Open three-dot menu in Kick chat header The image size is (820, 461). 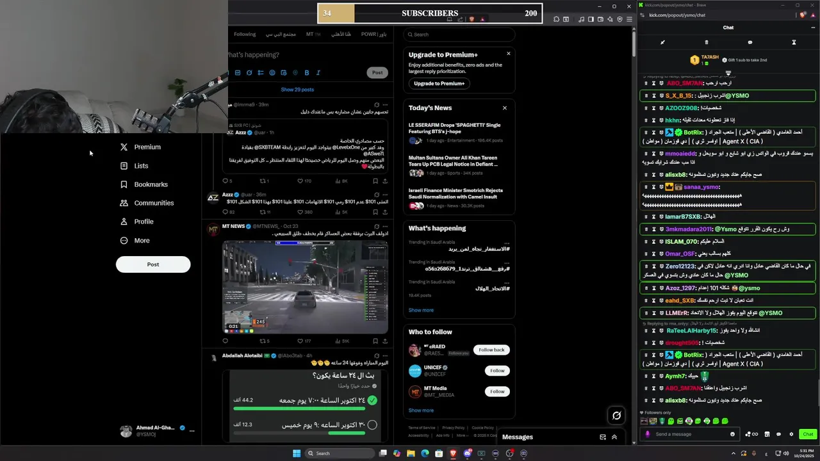tap(813, 28)
